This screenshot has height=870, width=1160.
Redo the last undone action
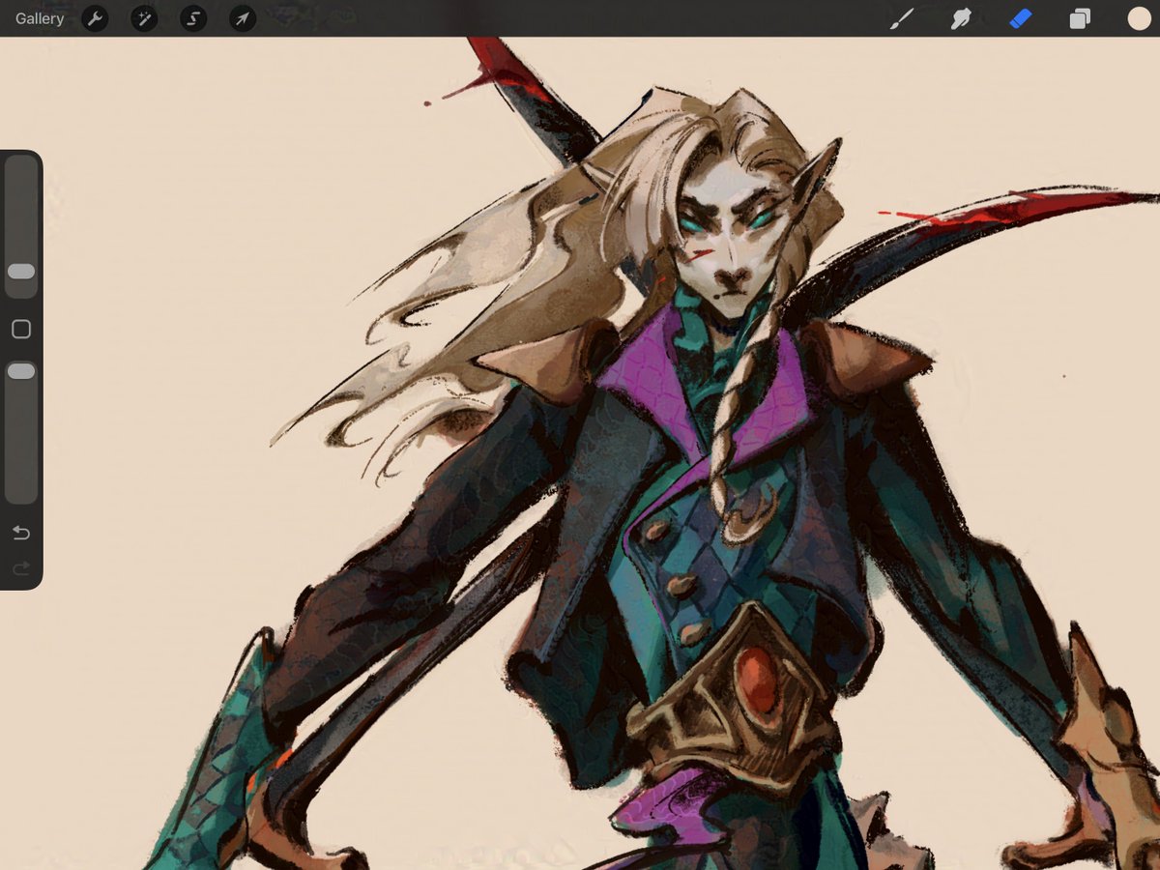pyautogui.click(x=21, y=568)
